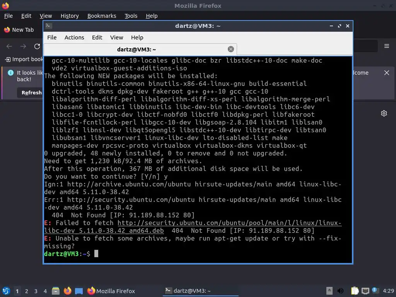Click the clock showing 4:29

tap(388, 291)
